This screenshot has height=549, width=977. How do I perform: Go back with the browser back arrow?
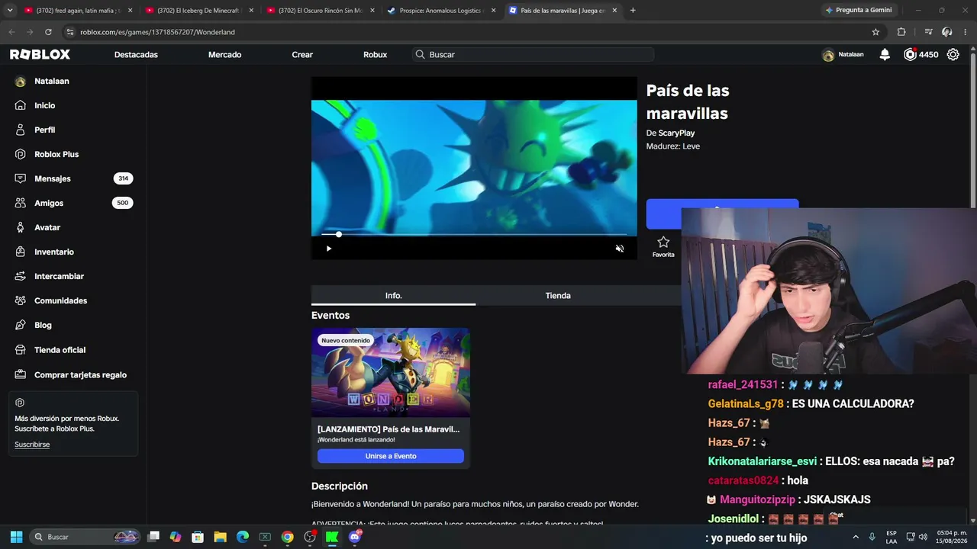(11, 32)
